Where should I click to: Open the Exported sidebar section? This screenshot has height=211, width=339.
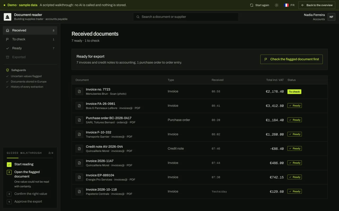[x=30, y=57]
